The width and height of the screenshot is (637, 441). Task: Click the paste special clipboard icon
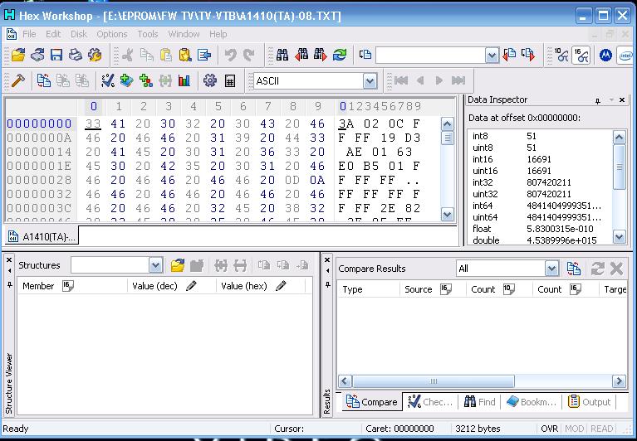(x=185, y=55)
